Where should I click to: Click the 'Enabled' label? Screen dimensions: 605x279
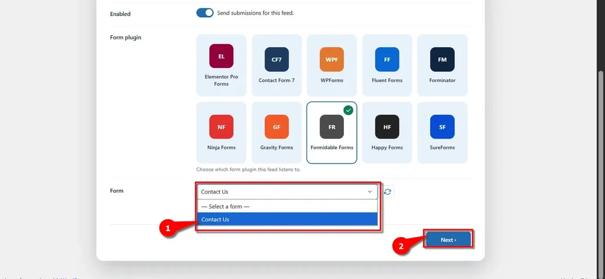pos(121,14)
